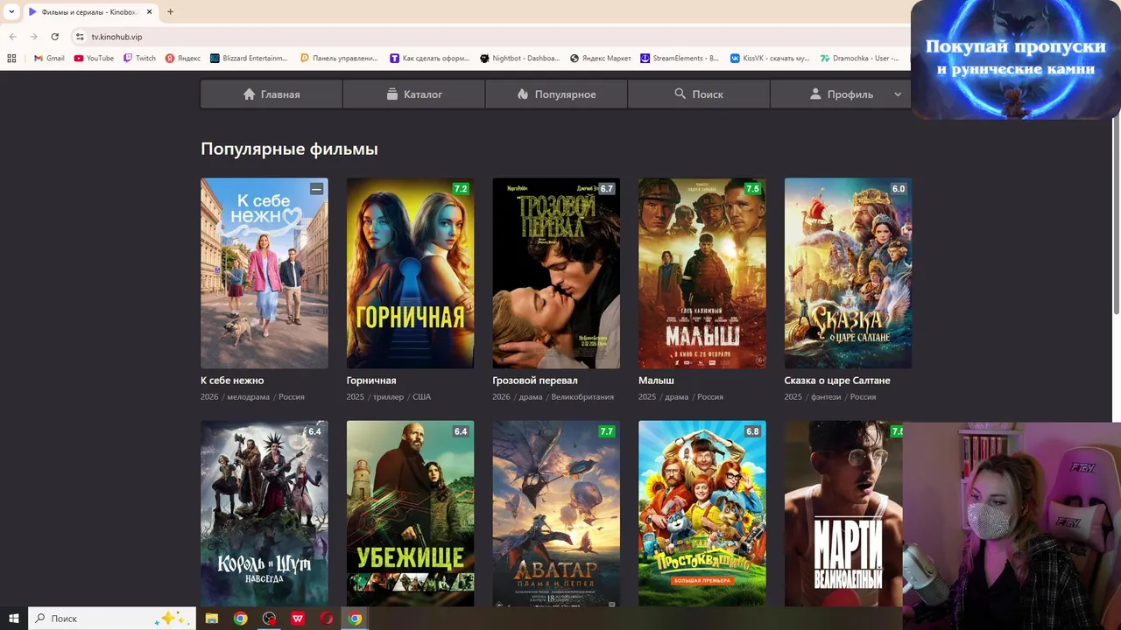Open the Популярное section

tap(556, 94)
